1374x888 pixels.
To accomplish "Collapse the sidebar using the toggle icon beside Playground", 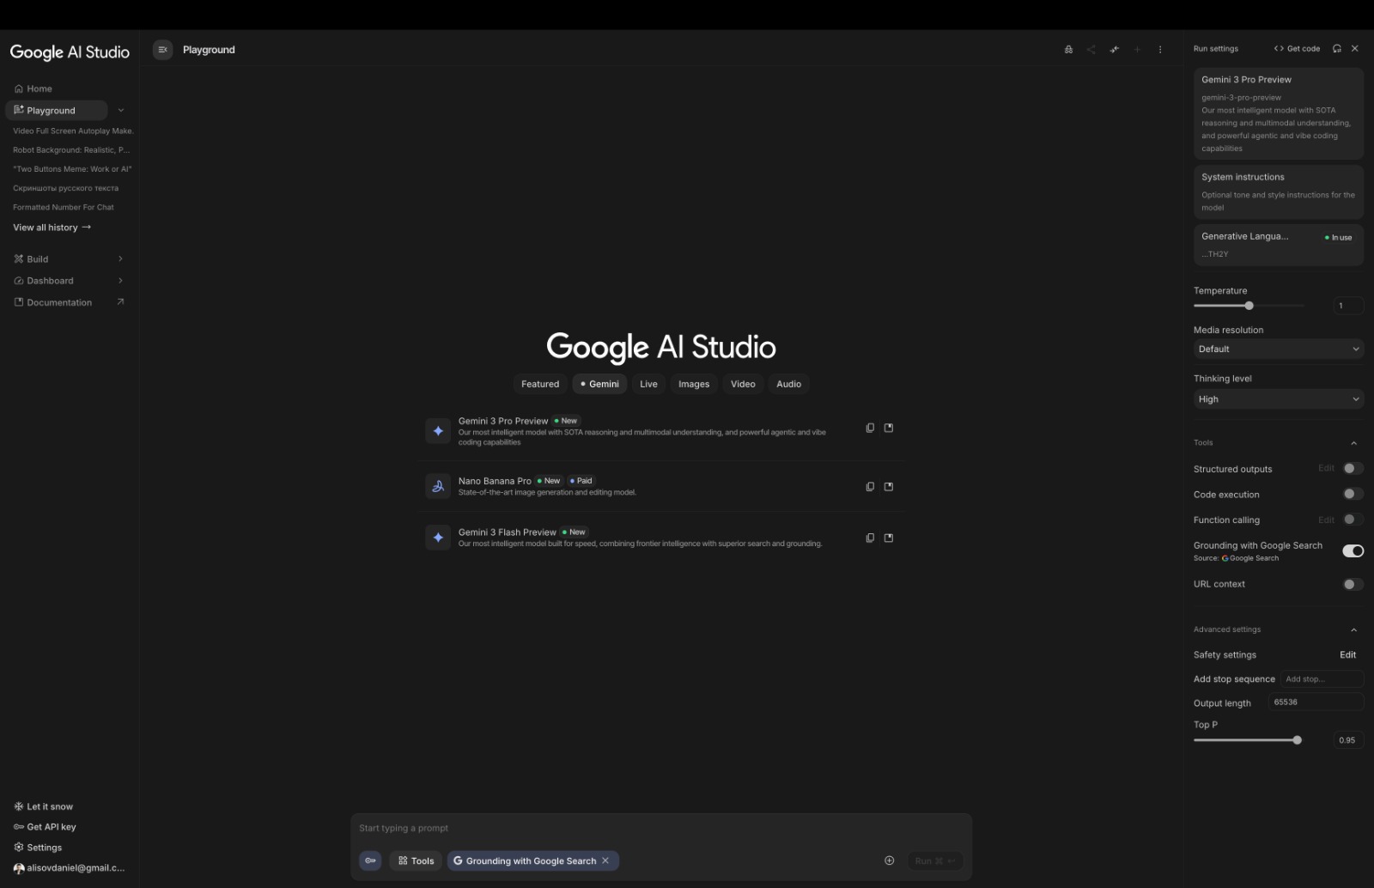I will pyautogui.click(x=162, y=50).
